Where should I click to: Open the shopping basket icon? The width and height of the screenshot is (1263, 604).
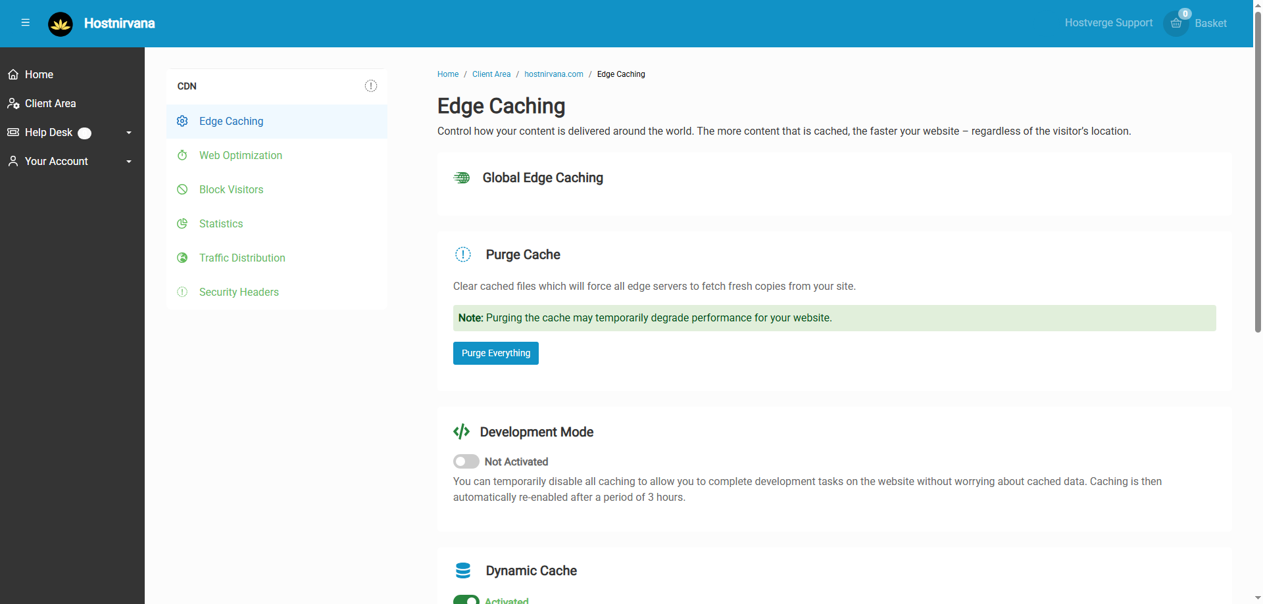point(1176,24)
